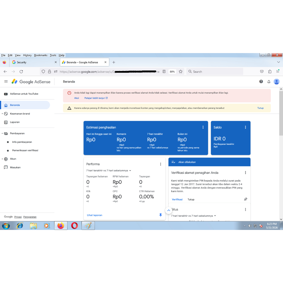283x283 pixels.
Task: Open the History menu
Action: [x=27, y=55]
